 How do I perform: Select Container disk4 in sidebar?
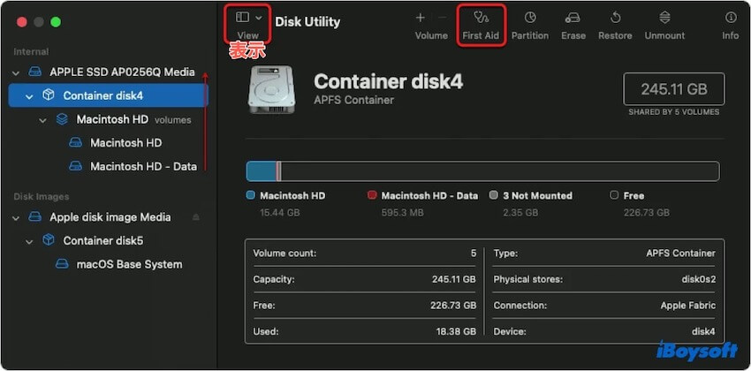pos(109,95)
